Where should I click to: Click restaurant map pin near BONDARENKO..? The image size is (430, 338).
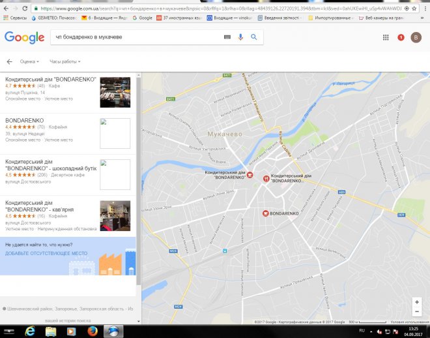266,179
